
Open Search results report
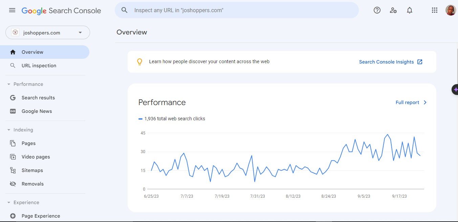(45, 98)
